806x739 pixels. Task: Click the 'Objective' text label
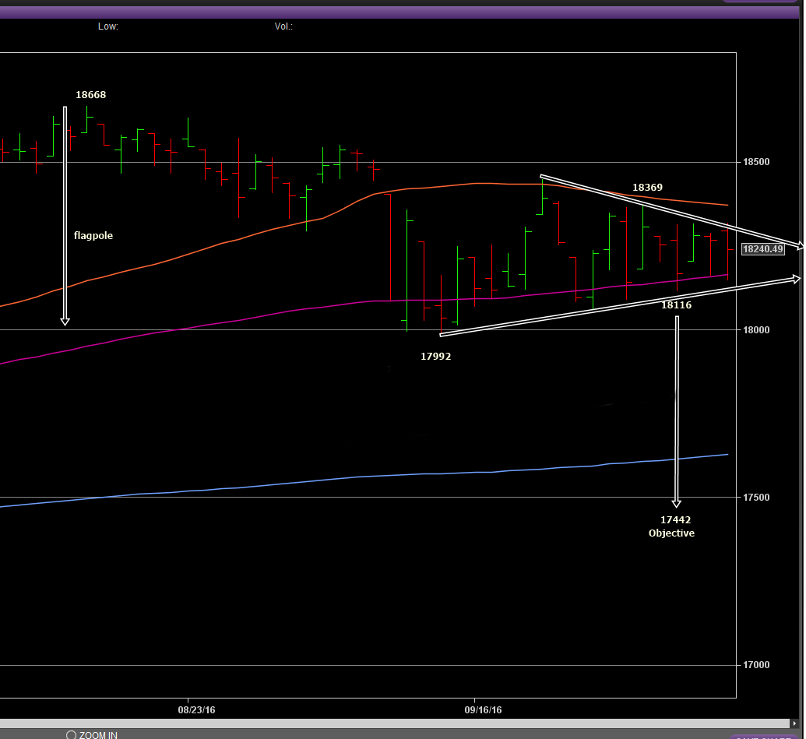671,533
